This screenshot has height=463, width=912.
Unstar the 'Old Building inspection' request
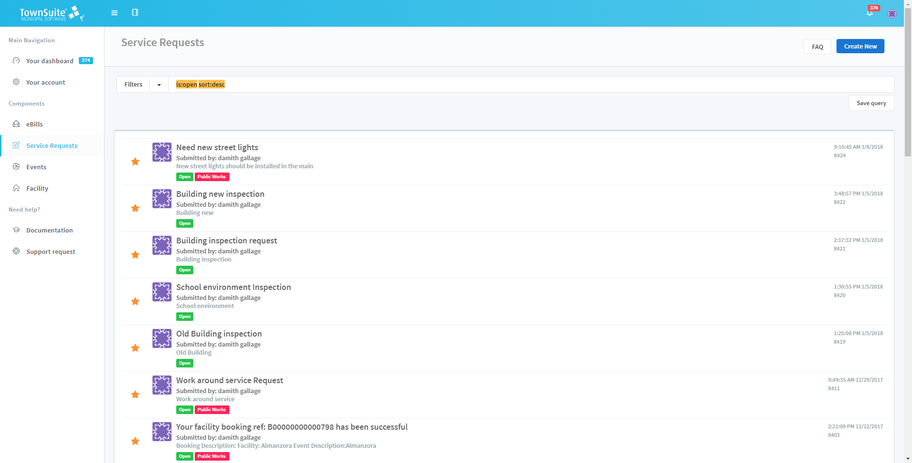[135, 348]
